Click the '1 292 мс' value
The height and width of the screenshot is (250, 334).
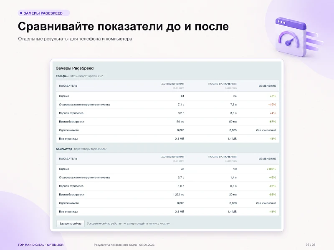(179, 195)
